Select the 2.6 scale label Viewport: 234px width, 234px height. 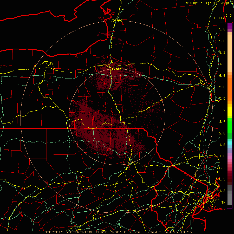click(x=222, y=133)
